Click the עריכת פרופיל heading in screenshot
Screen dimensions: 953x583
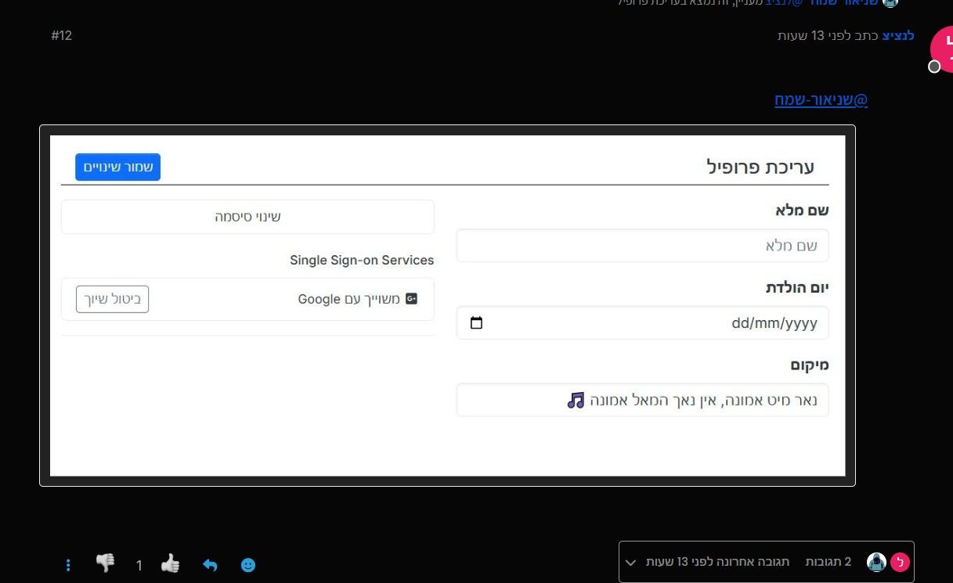pyautogui.click(x=760, y=167)
